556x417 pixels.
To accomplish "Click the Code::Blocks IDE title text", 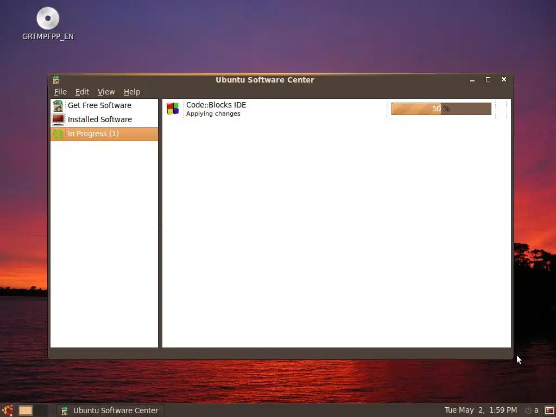I will click(216, 105).
